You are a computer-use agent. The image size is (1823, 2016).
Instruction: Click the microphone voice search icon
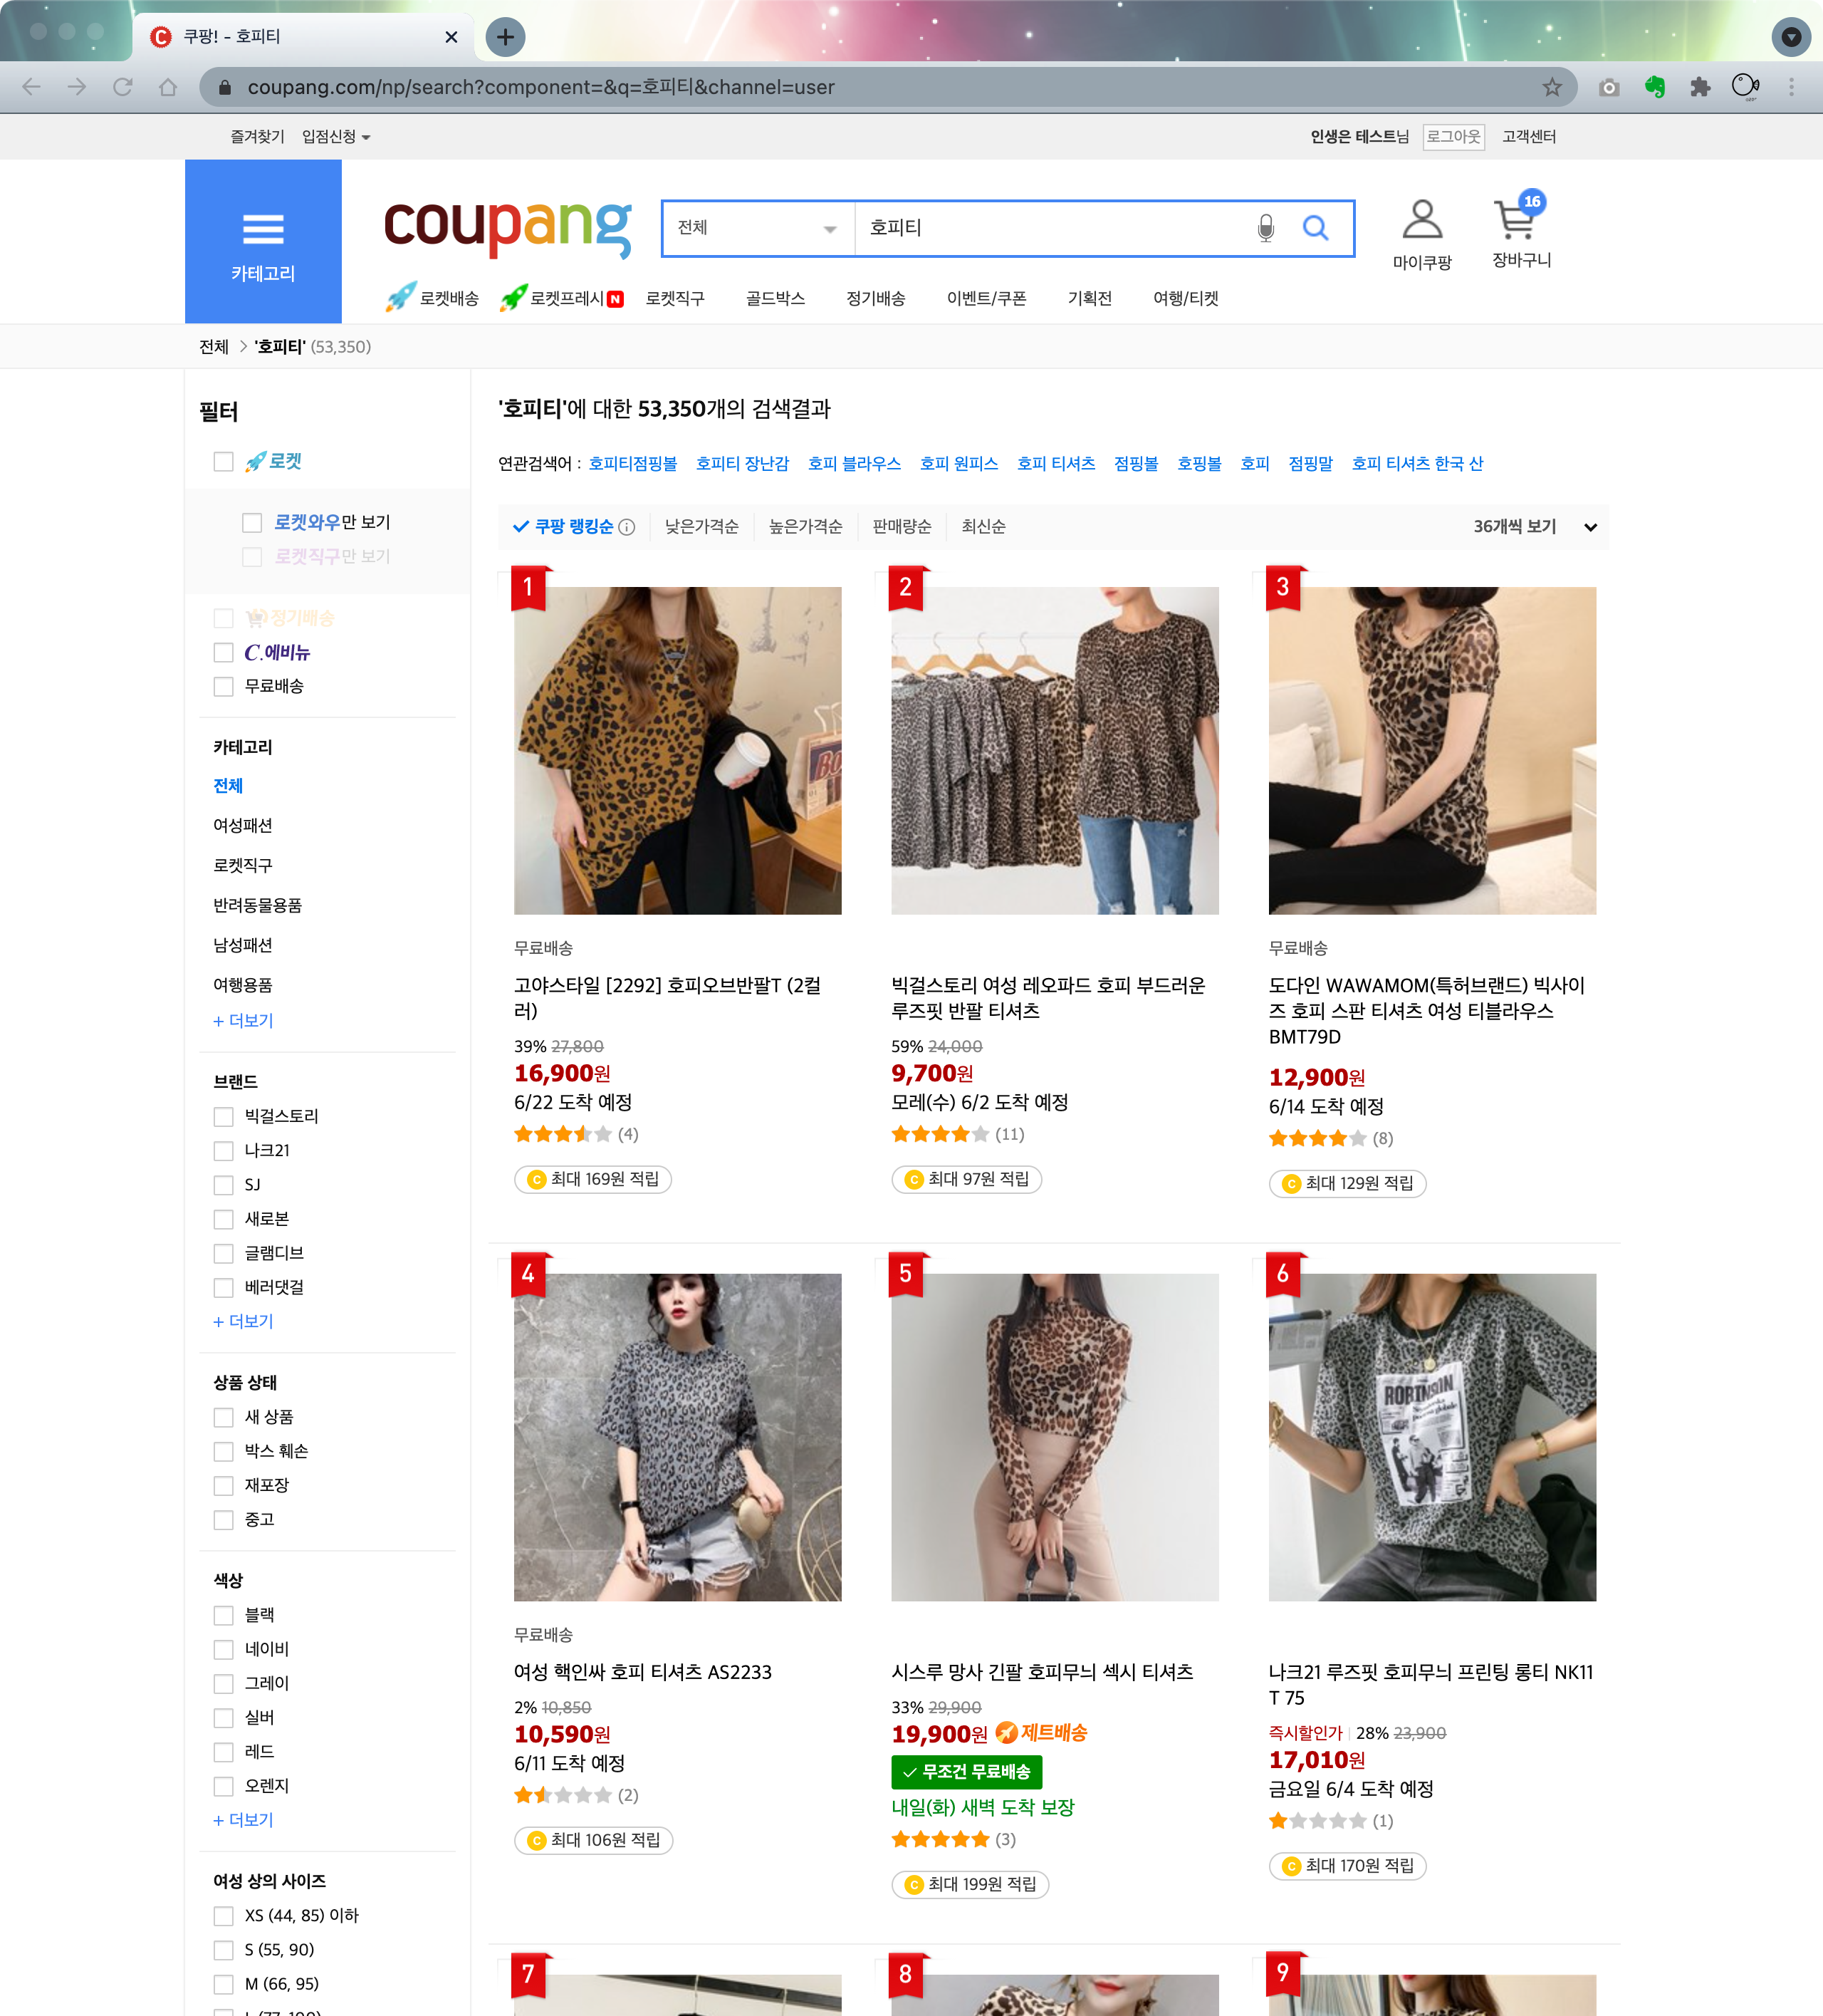pos(1265,228)
